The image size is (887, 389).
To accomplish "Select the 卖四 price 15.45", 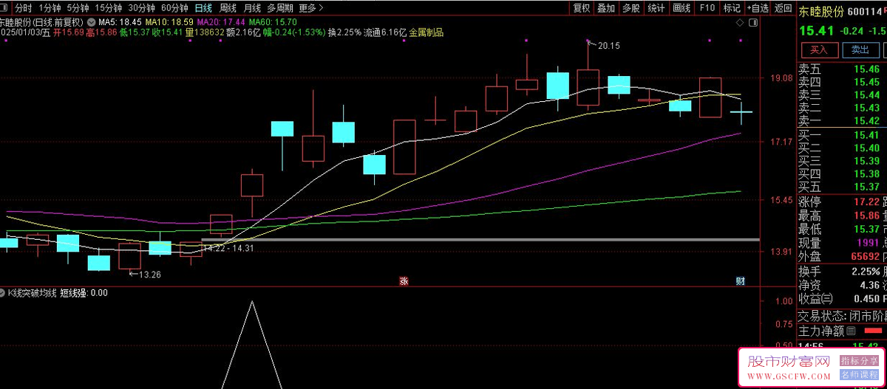I will [867, 82].
